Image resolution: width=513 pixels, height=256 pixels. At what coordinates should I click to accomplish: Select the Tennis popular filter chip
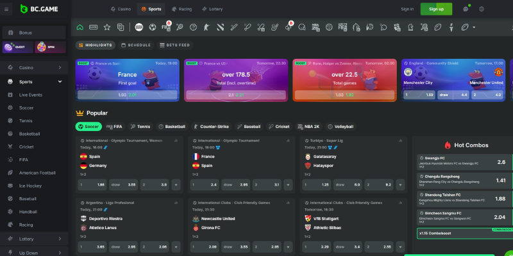pyautogui.click(x=140, y=126)
